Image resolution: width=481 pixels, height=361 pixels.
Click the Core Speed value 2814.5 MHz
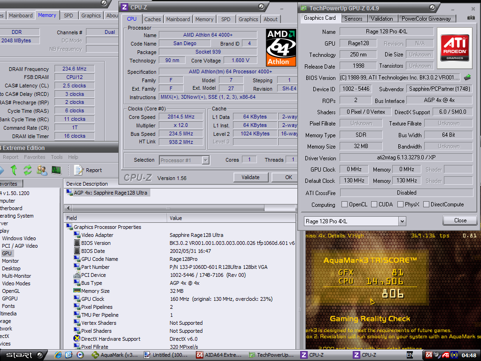click(181, 117)
